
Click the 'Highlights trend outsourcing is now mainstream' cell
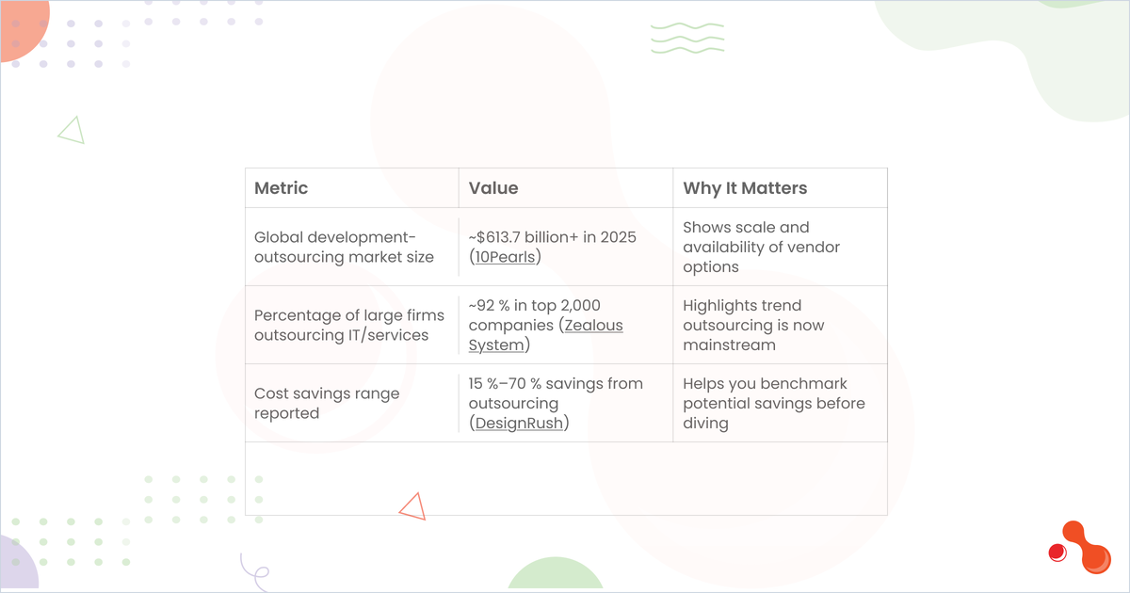(x=780, y=325)
